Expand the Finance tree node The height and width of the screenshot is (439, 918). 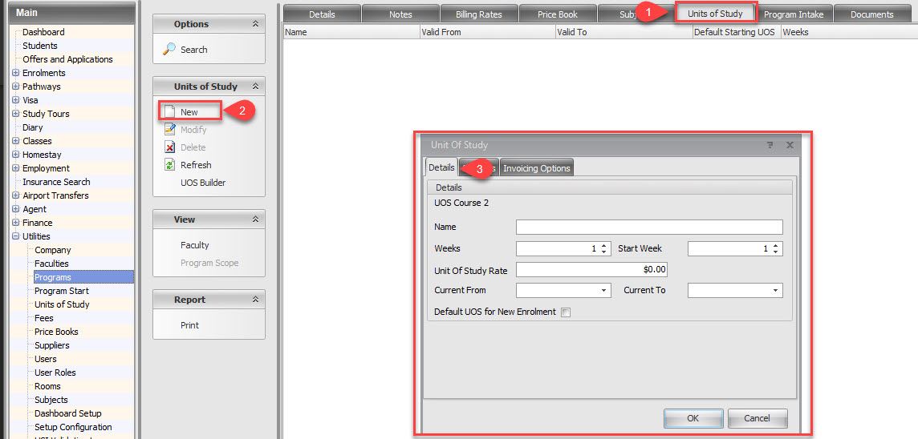pos(15,223)
